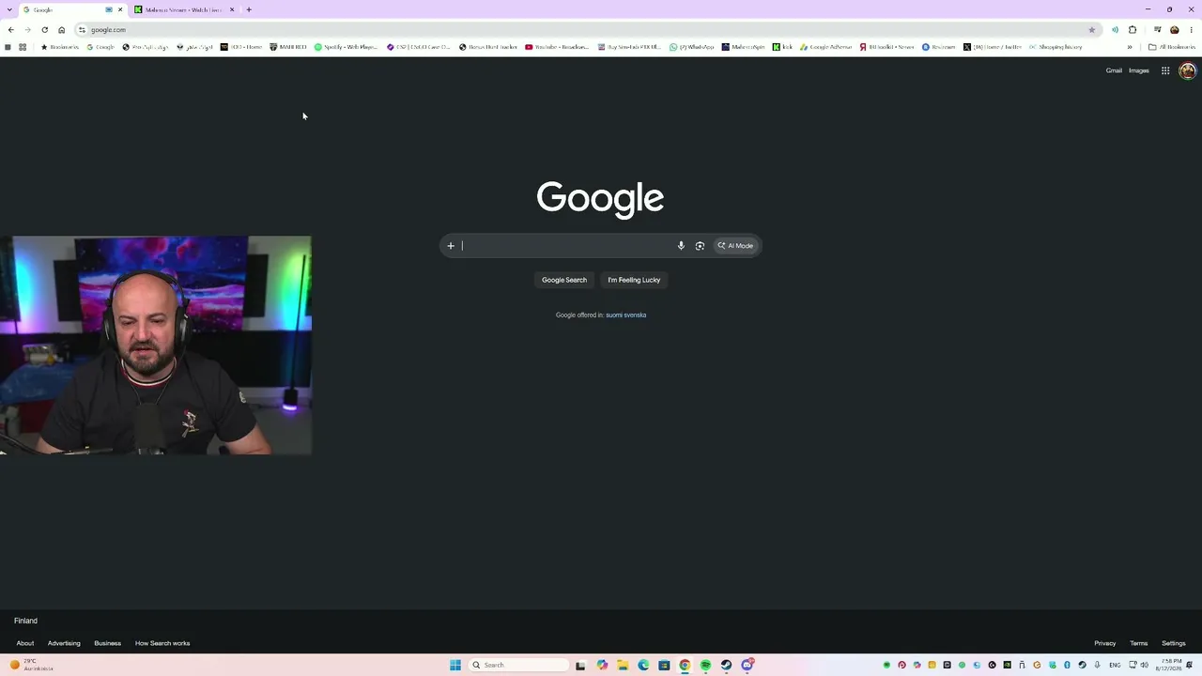Screen dimensions: 1202x676
Task: Open the Chrome three-dot menu
Action: pyautogui.click(x=1191, y=30)
